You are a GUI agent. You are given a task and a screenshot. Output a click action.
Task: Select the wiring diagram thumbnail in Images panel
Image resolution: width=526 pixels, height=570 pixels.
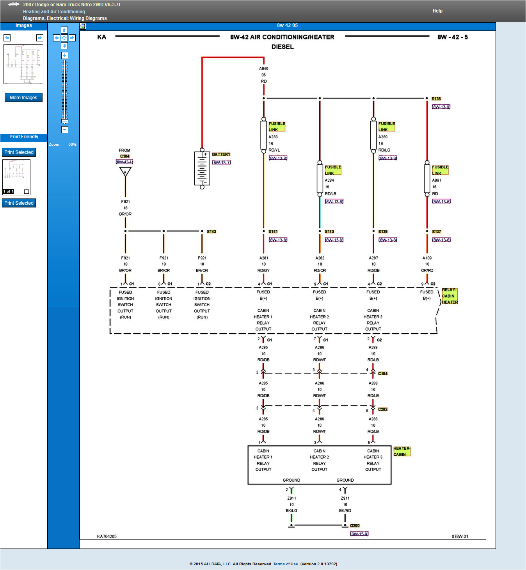pos(23,65)
